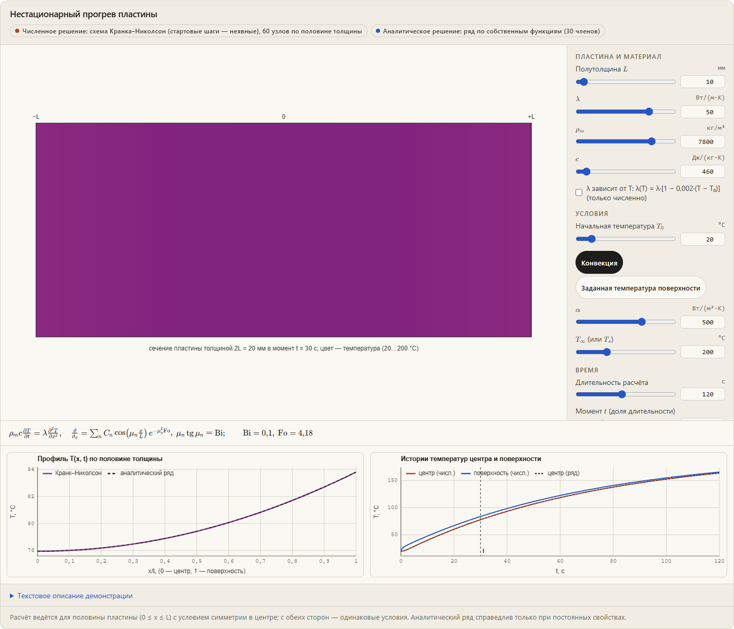Change the α heat transfer coefficient slider

tap(626, 322)
